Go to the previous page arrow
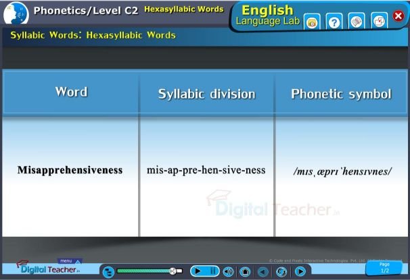Screen dimensions: 410x280 263,272
